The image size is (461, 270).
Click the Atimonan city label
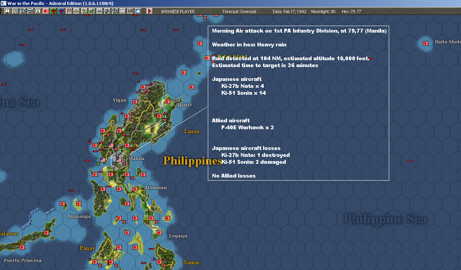point(156,188)
